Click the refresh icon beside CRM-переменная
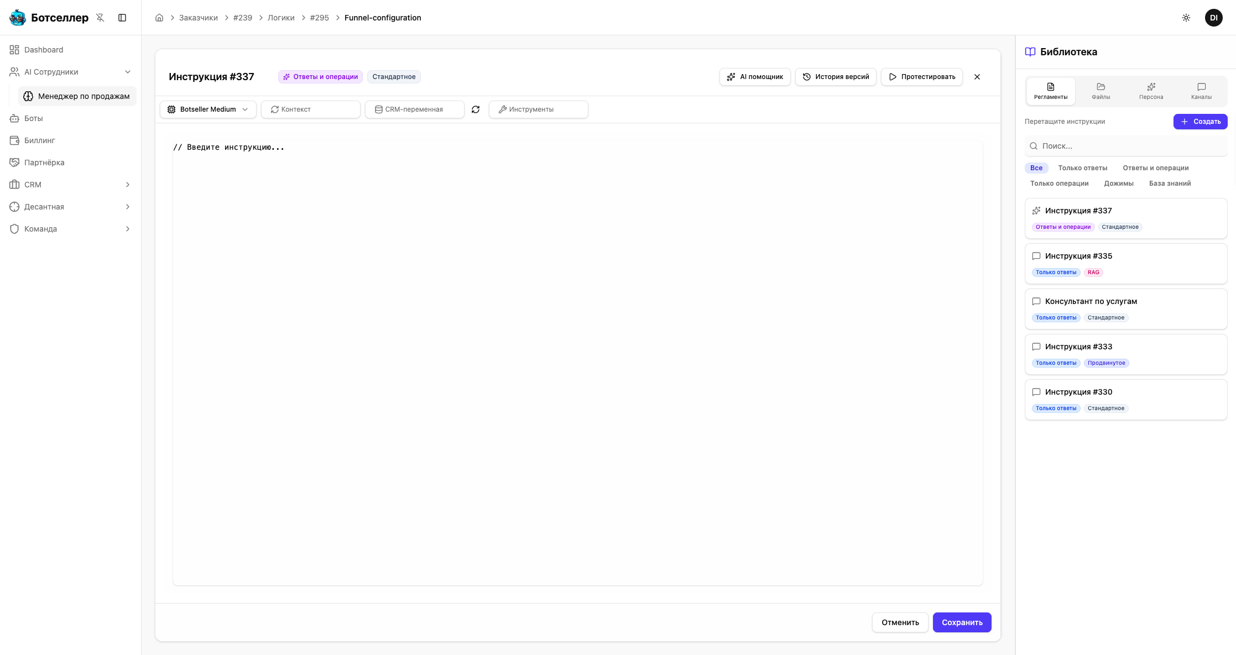 476,109
